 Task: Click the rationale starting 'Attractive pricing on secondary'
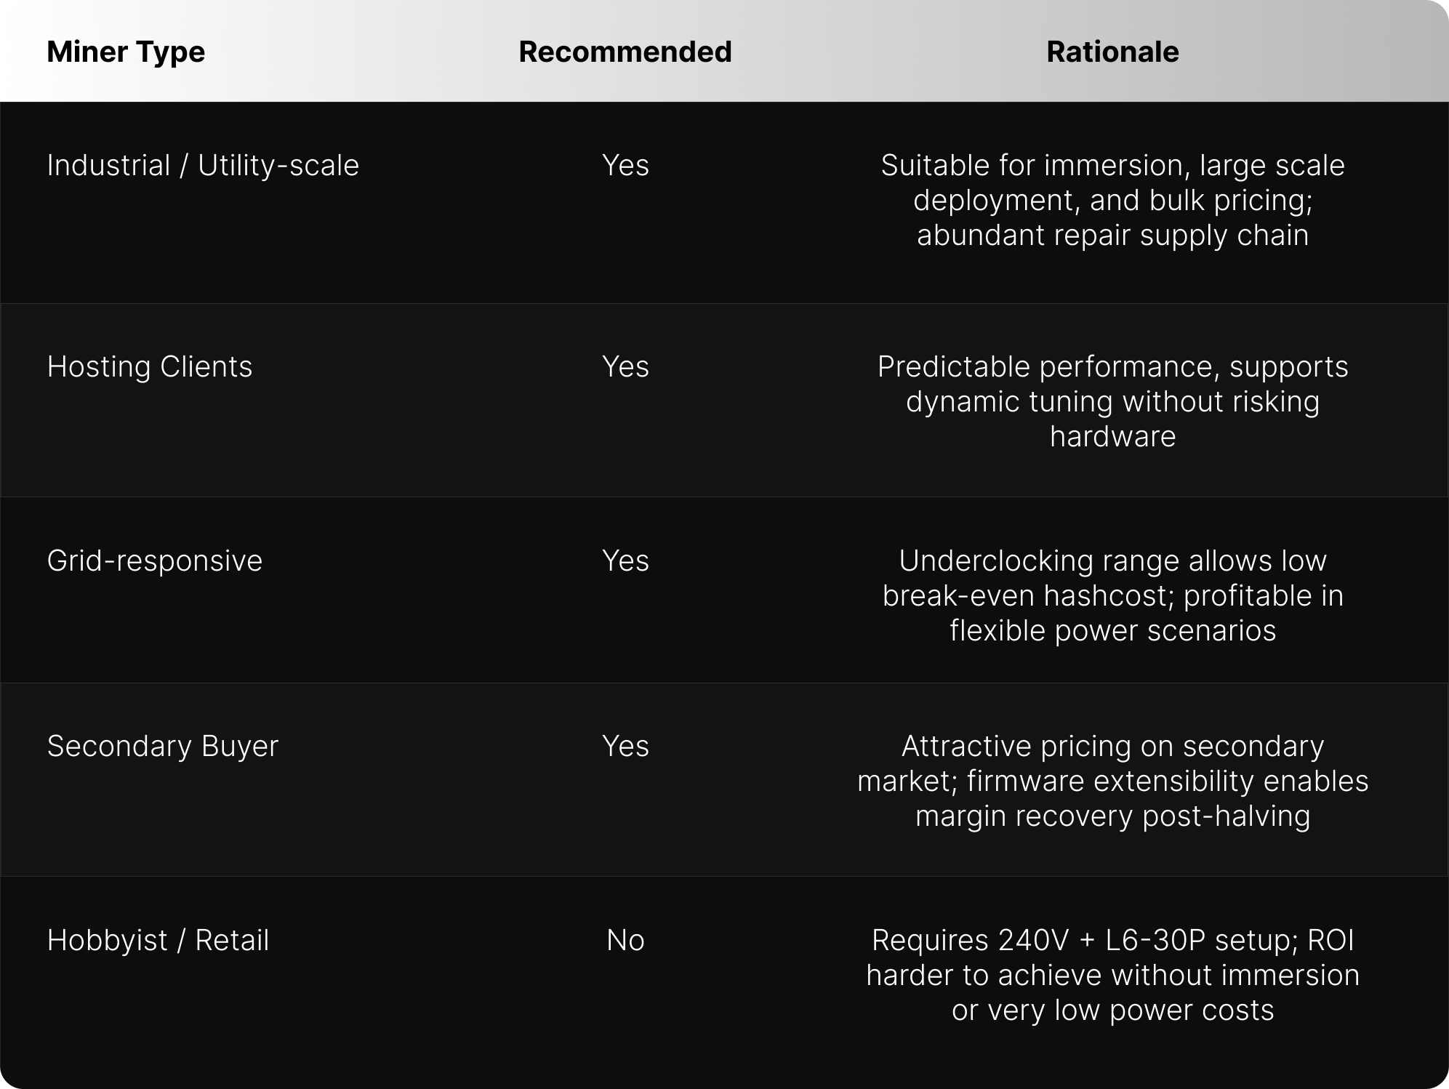tap(1112, 747)
